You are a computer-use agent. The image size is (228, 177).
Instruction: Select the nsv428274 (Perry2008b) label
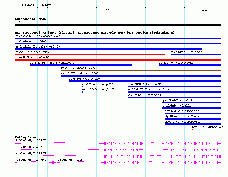click(32, 57)
